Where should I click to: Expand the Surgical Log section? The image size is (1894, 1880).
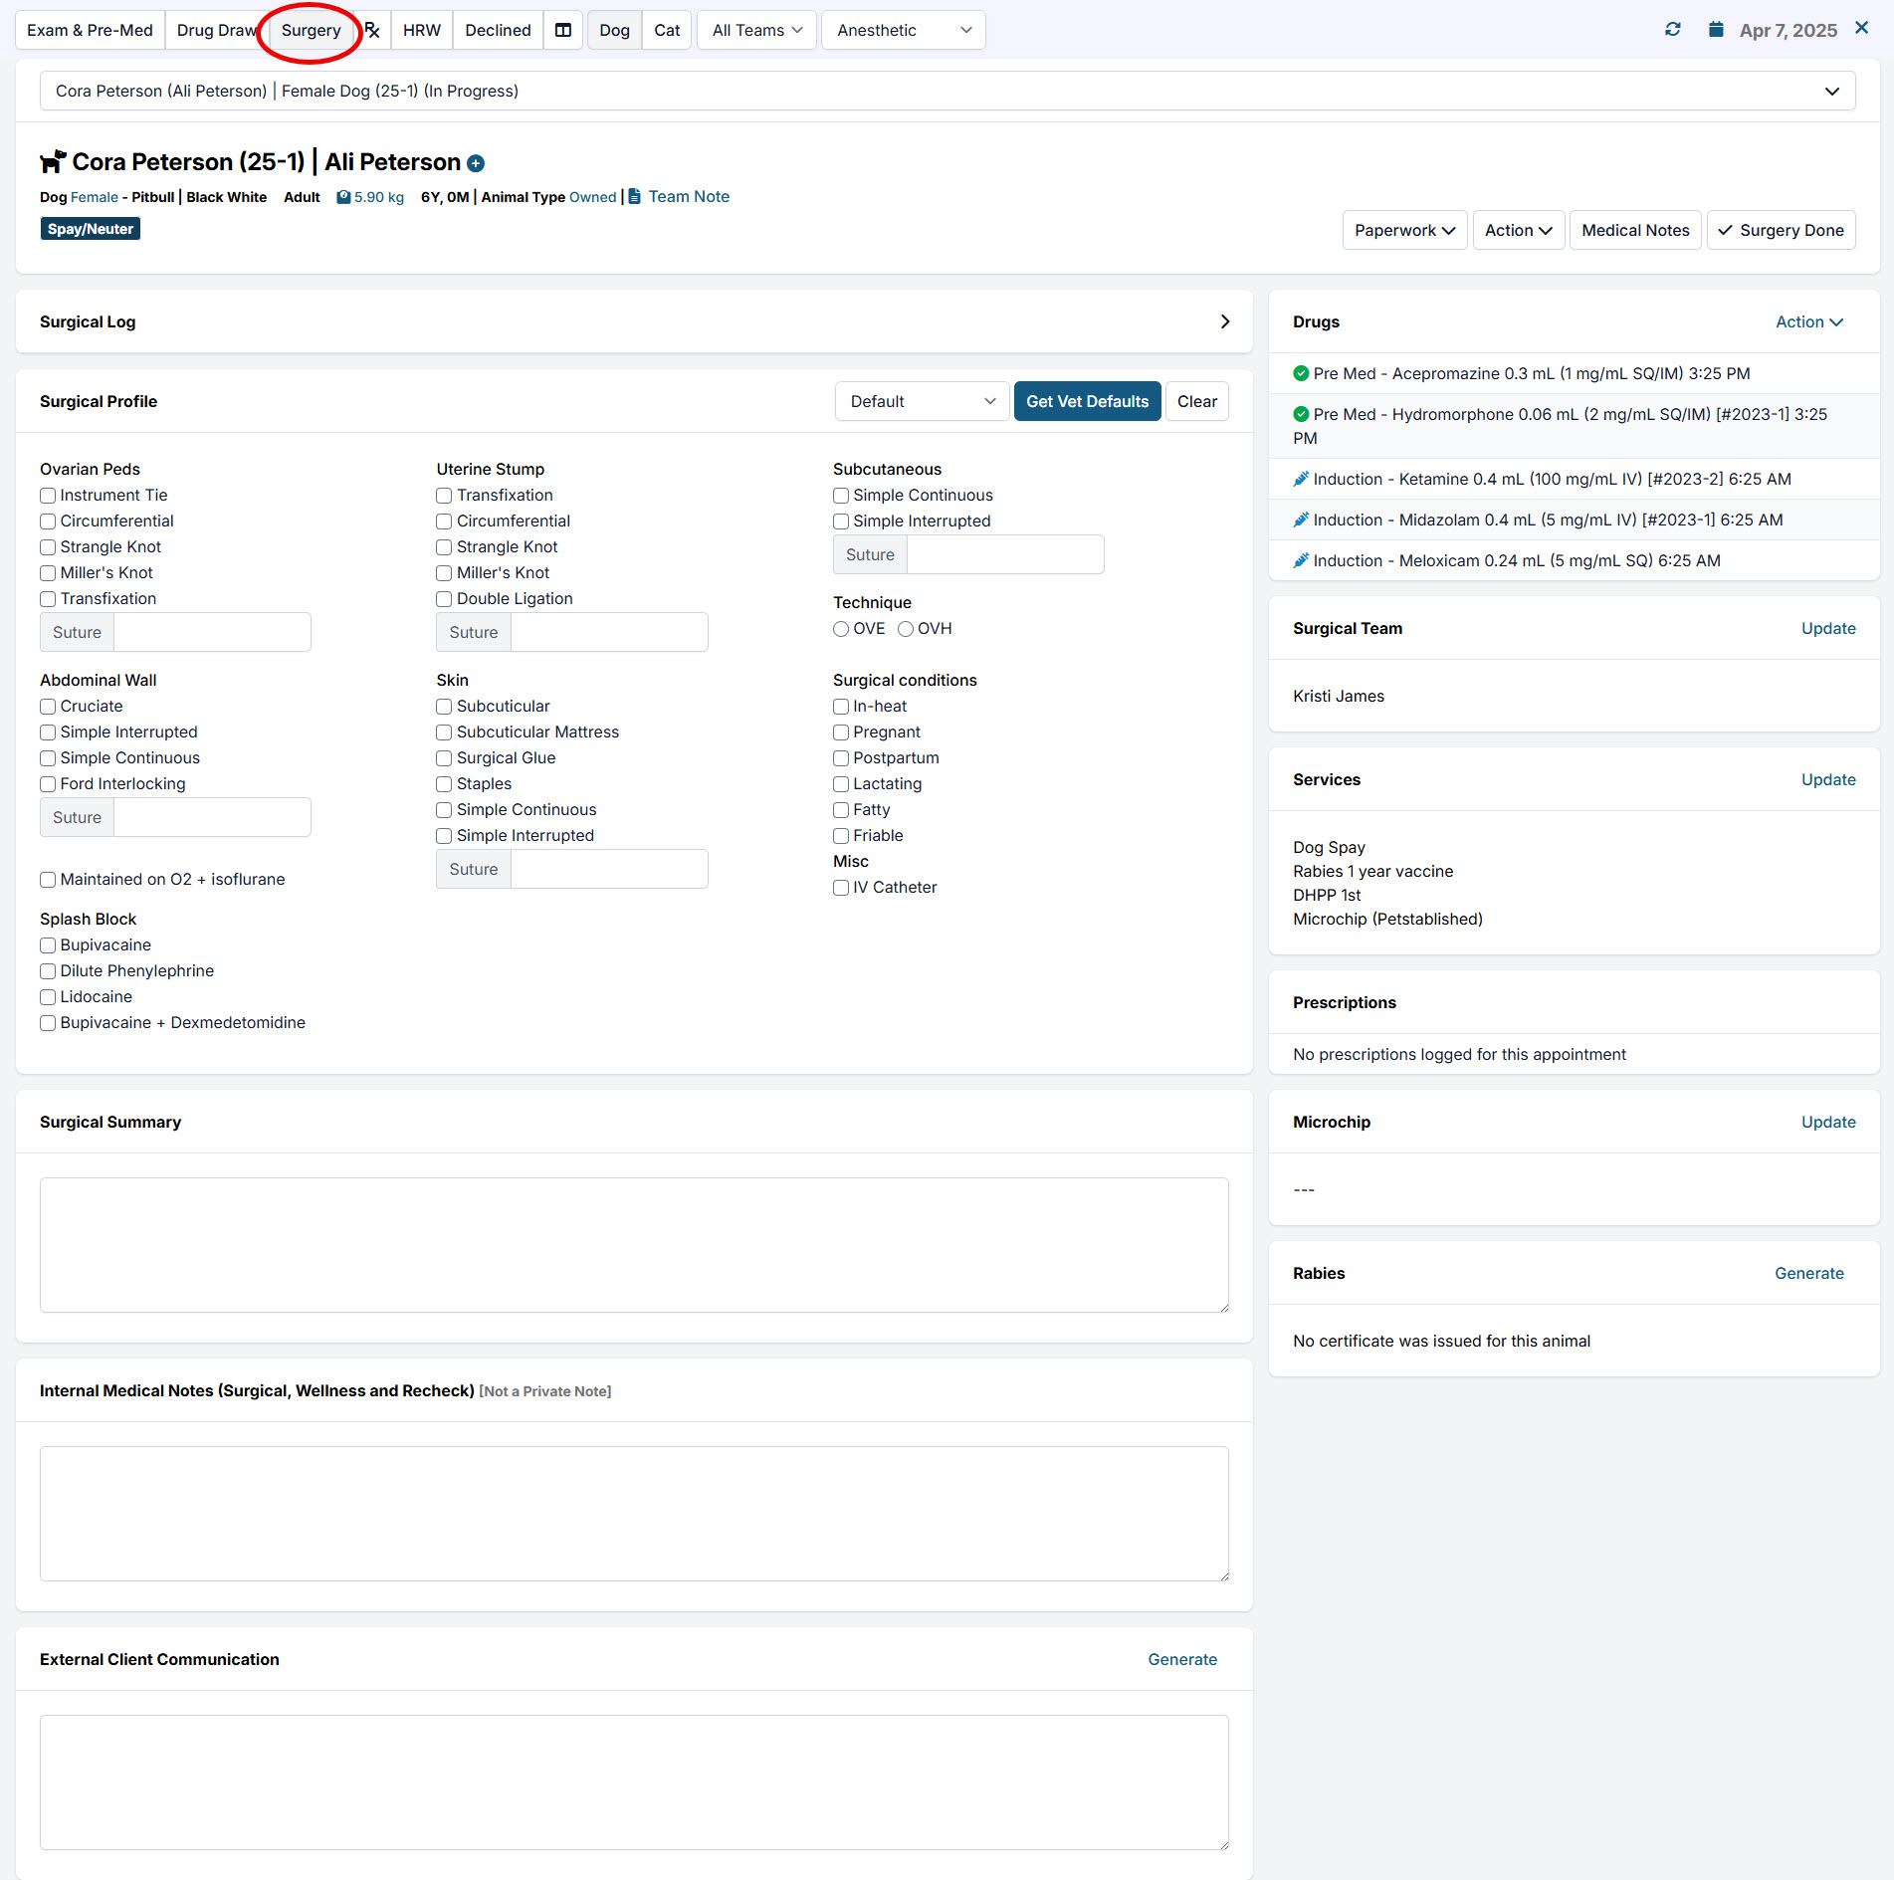point(1224,321)
